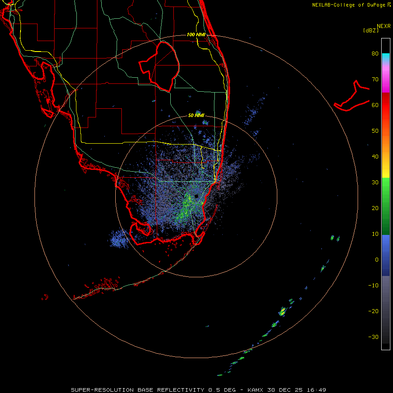Click the 80 dBZ value on the scale
393x393 pixels.
(x=375, y=54)
